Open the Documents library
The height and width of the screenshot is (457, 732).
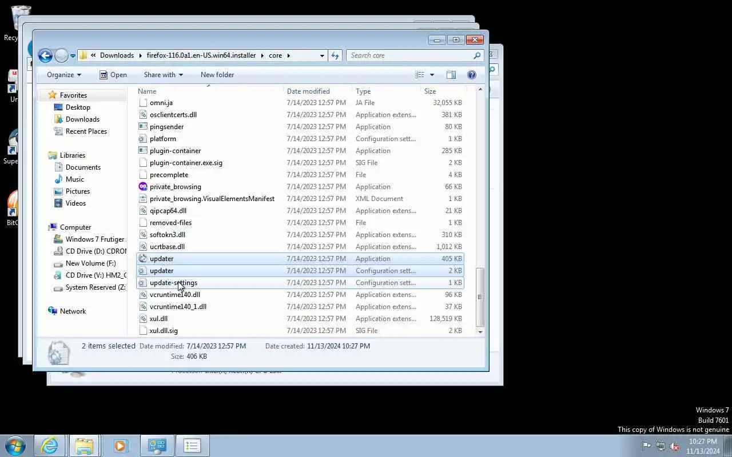83,167
